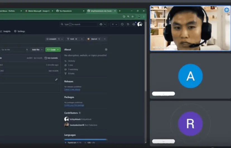This screenshot has height=148, width=231.
Task: Open the Contributors heading link
Action: pyautogui.click(x=71, y=113)
